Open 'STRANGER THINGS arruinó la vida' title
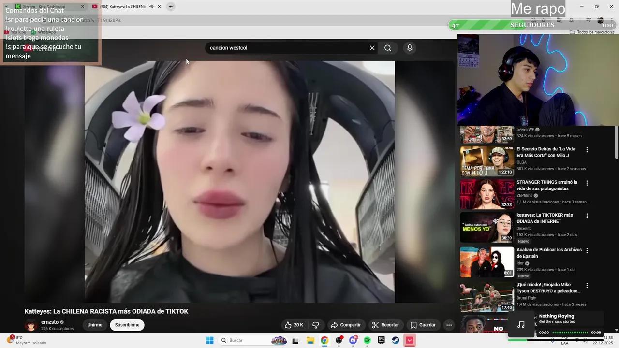Viewport: 619px width, 348px height. [x=547, y=185]
